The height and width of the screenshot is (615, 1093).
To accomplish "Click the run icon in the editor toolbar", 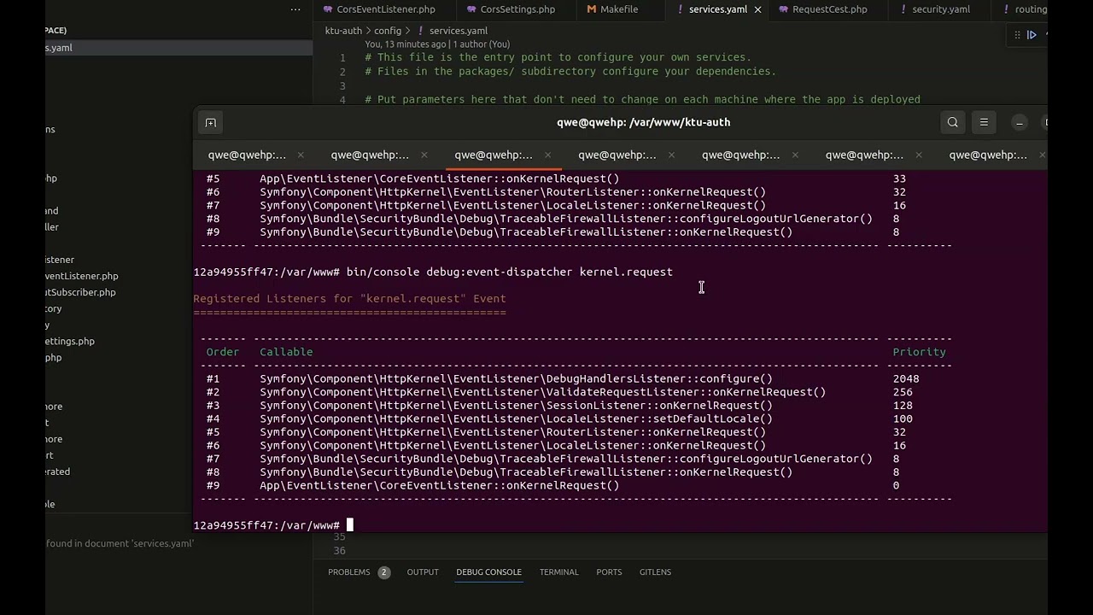I will click(1032, 35).
